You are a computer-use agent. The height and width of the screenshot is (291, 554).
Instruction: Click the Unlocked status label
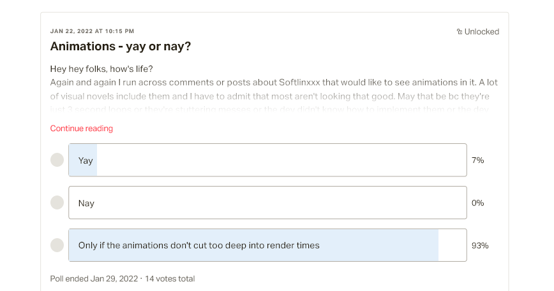482,32
